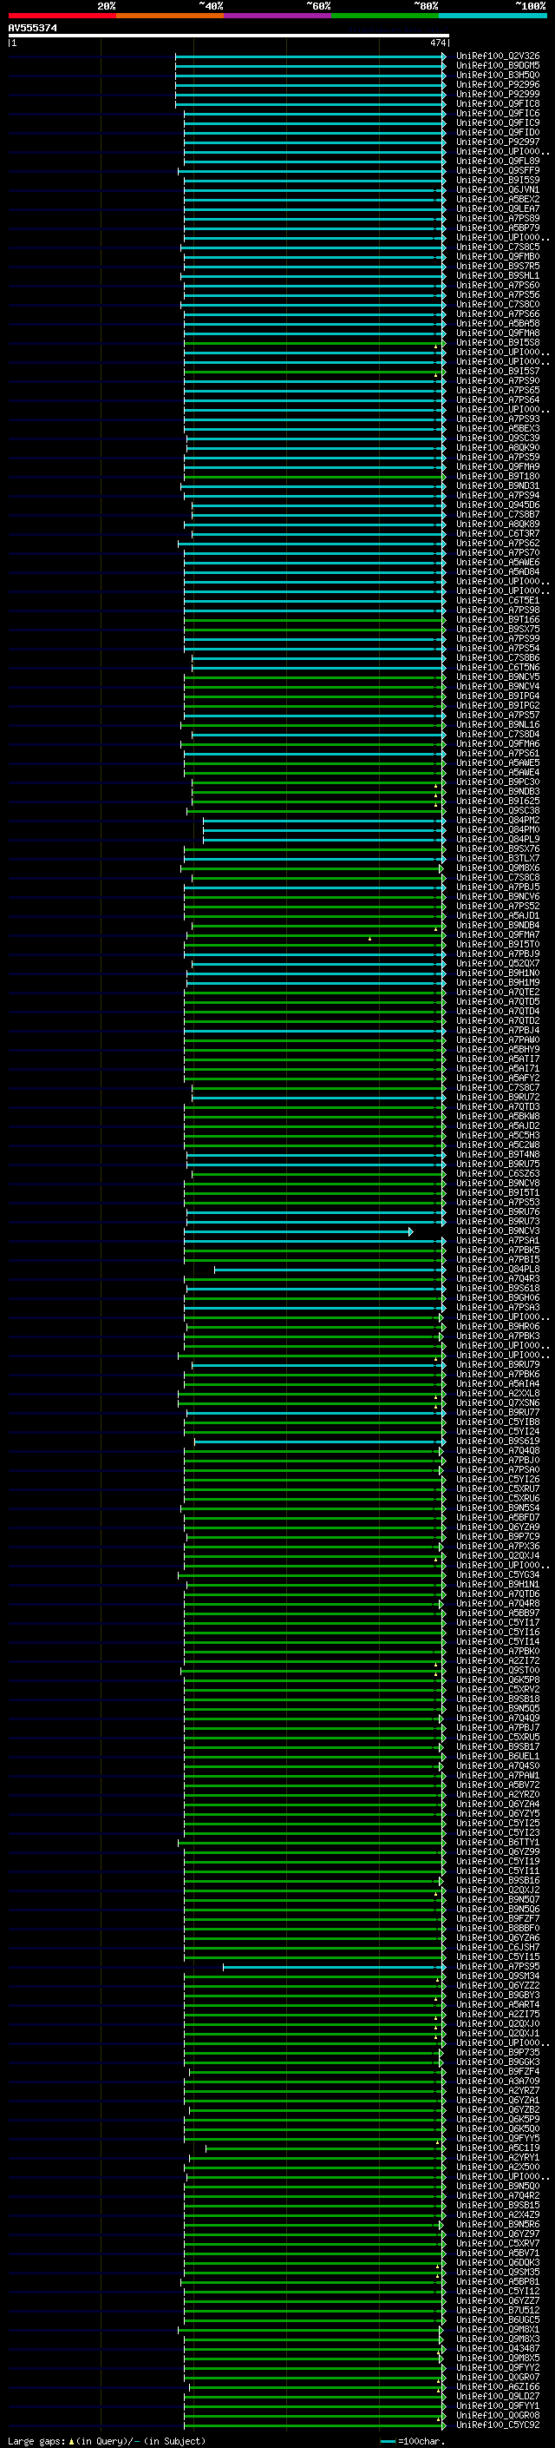Click the cyan ~100% identity legend segment
555x2448 pixels.
pos(493,16)
